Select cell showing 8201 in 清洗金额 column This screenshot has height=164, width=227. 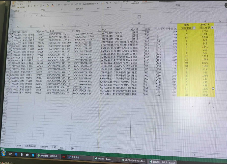(205, 63)
